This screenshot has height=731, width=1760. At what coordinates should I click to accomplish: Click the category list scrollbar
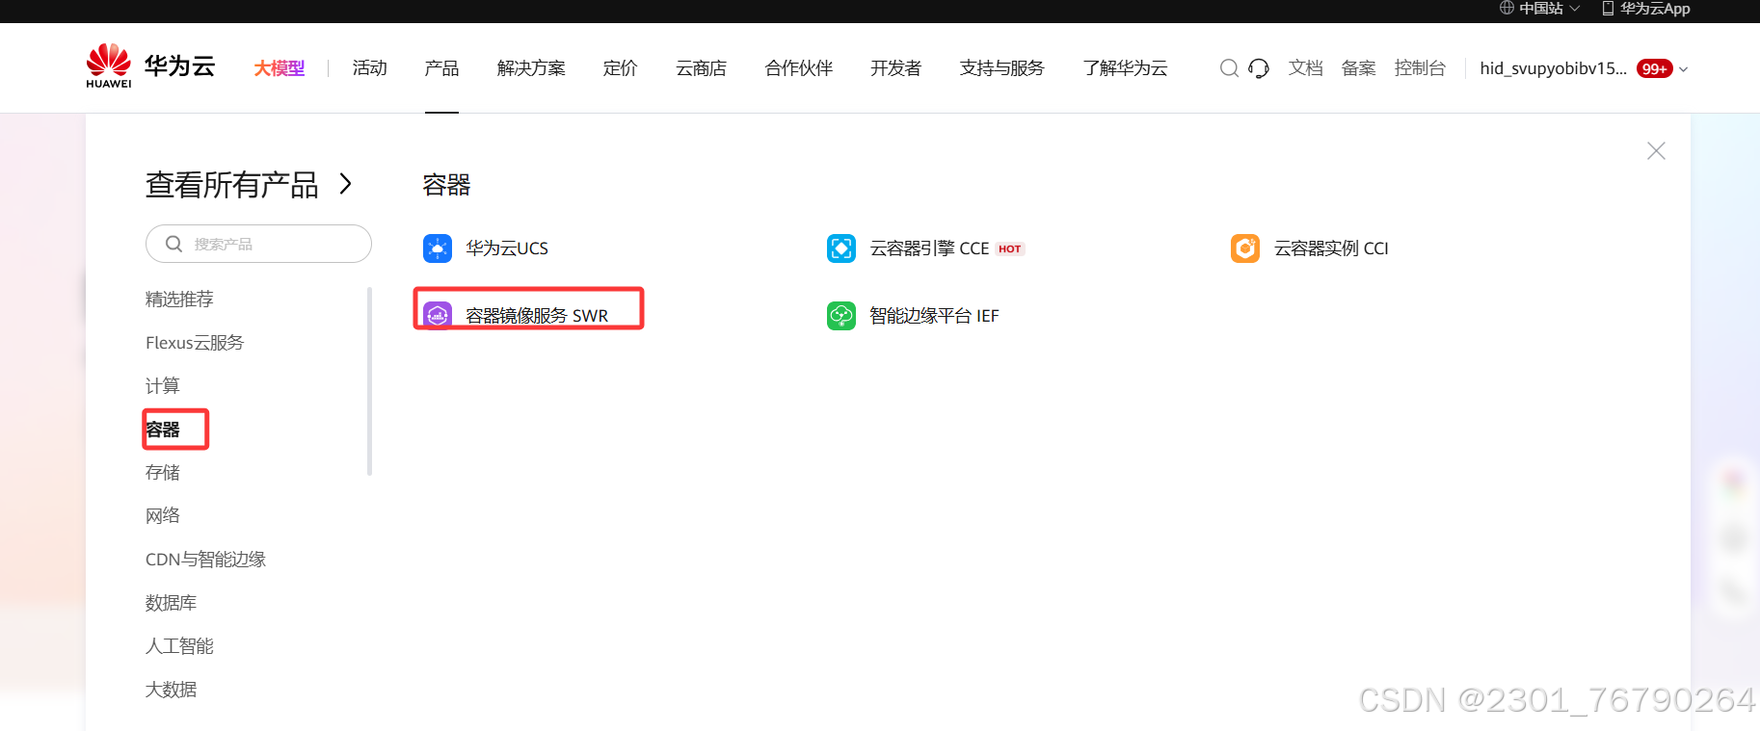[369, 381]
